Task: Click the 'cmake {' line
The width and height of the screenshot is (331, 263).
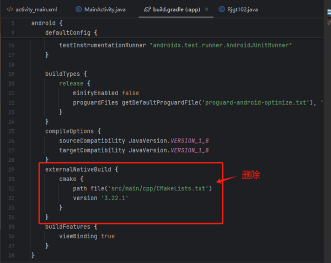Action: [71, 179]
